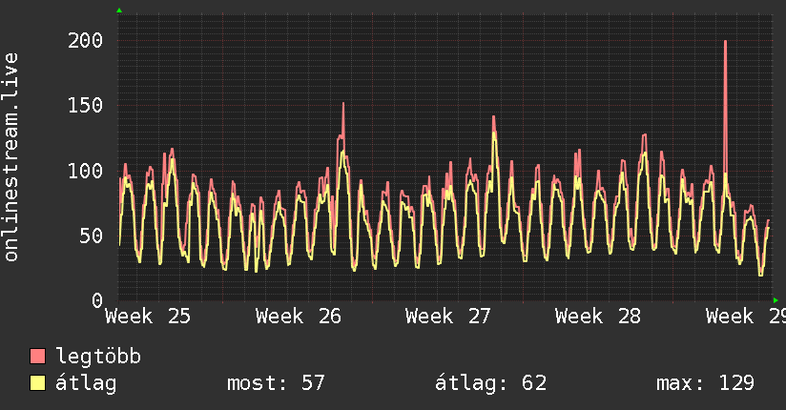Click the yellow átlag color swatch
Screen dimensions: 786x410
pyautogui.click(x=37, y=383)
